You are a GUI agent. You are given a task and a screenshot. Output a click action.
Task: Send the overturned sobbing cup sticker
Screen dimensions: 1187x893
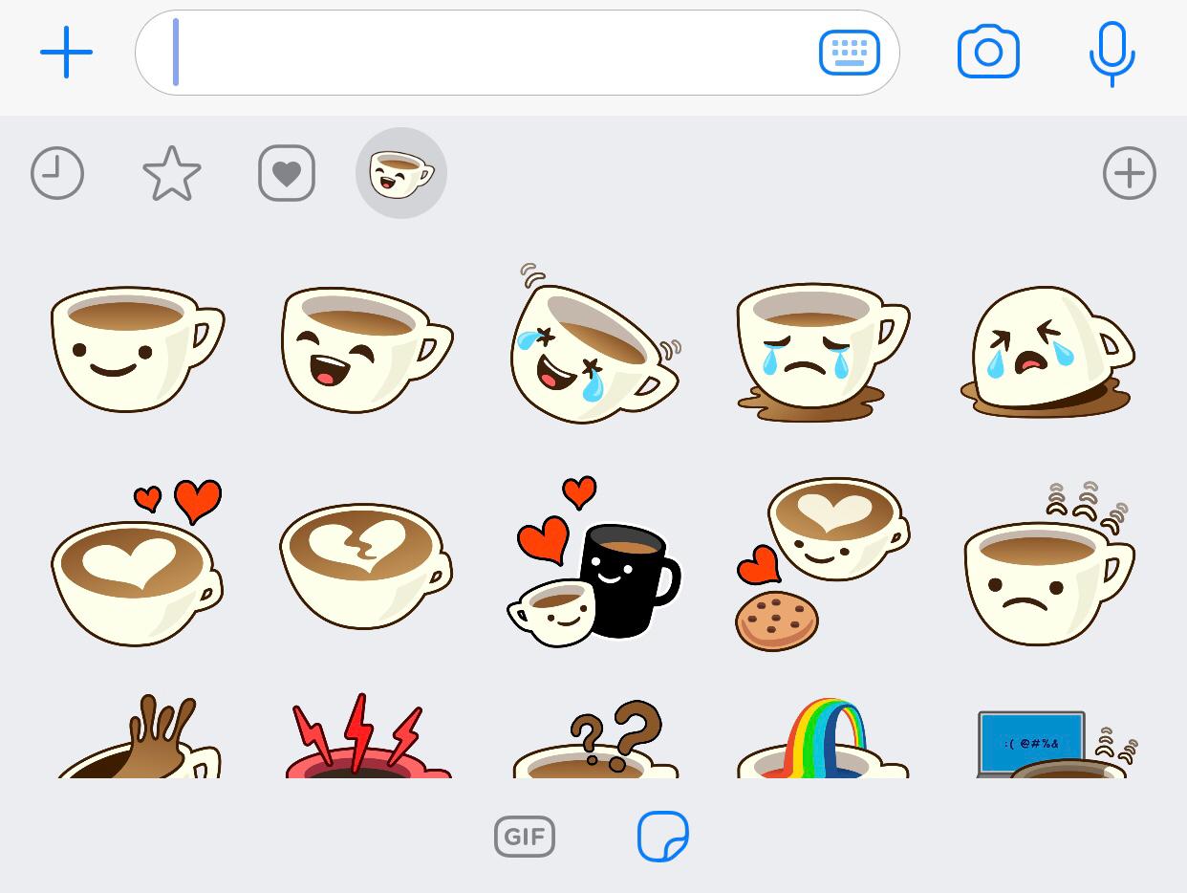[1049, 352]
